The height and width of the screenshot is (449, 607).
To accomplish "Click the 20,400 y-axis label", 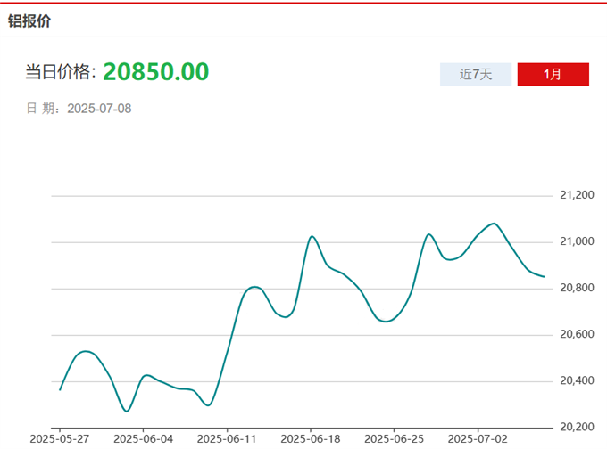I will (576, 380).
